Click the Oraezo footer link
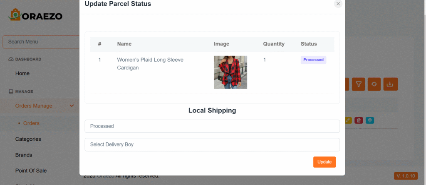 (105, 176)
